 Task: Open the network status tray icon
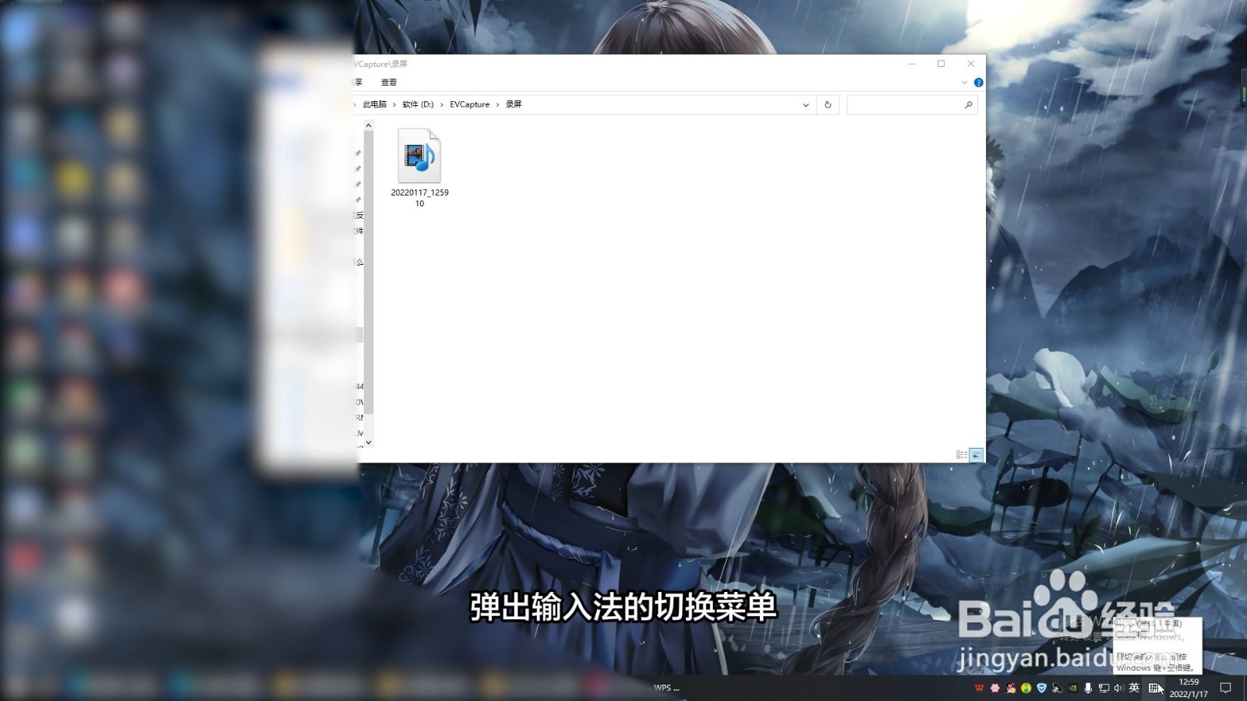coord(1104,688)
